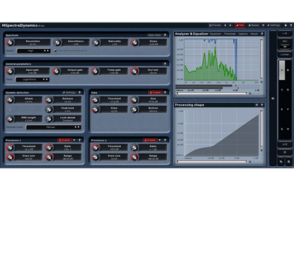
Task: Click the Analyser horizontal zoom slider
Action: (211, 93)
